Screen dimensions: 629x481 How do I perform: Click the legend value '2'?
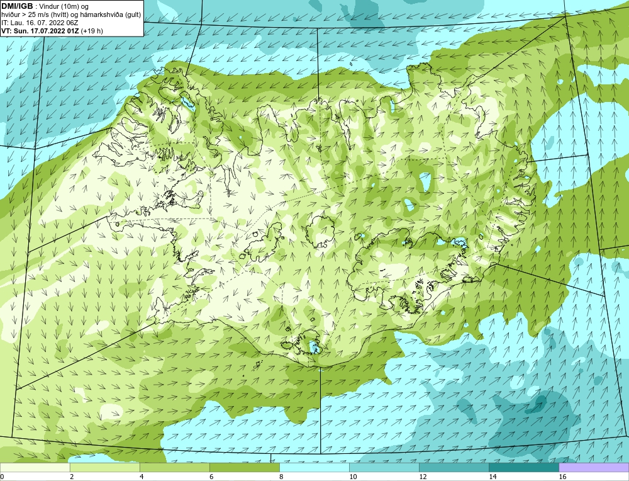tap(72, 477)
